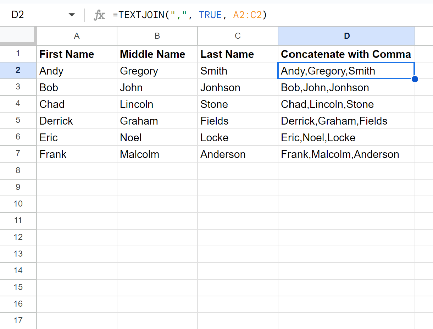Select column C header

click(x=238, y=36)
